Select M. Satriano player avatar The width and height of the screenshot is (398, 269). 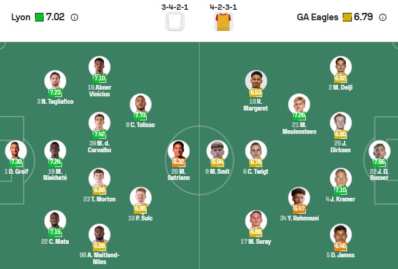pos(178,151)
